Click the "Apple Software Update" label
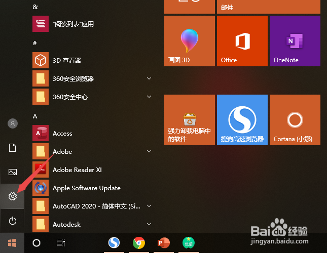The height and width of the screenshot is (253, 327). click(87, 188)
